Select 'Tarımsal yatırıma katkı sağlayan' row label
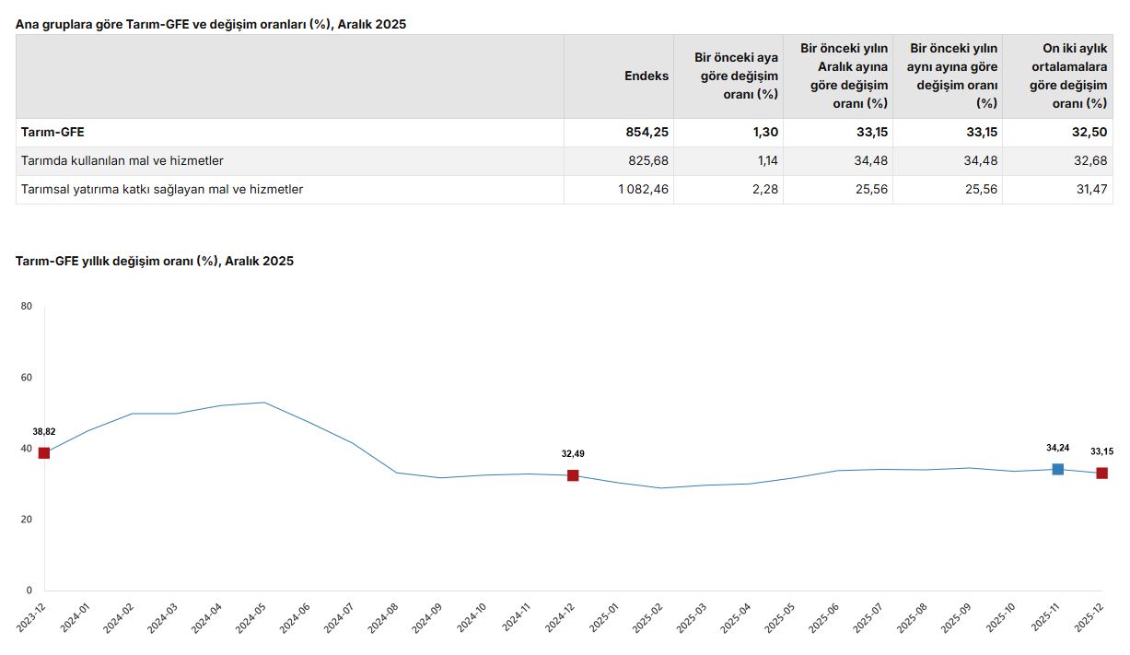The height and width of the screenshot is (655, 1130). (162, 190)
